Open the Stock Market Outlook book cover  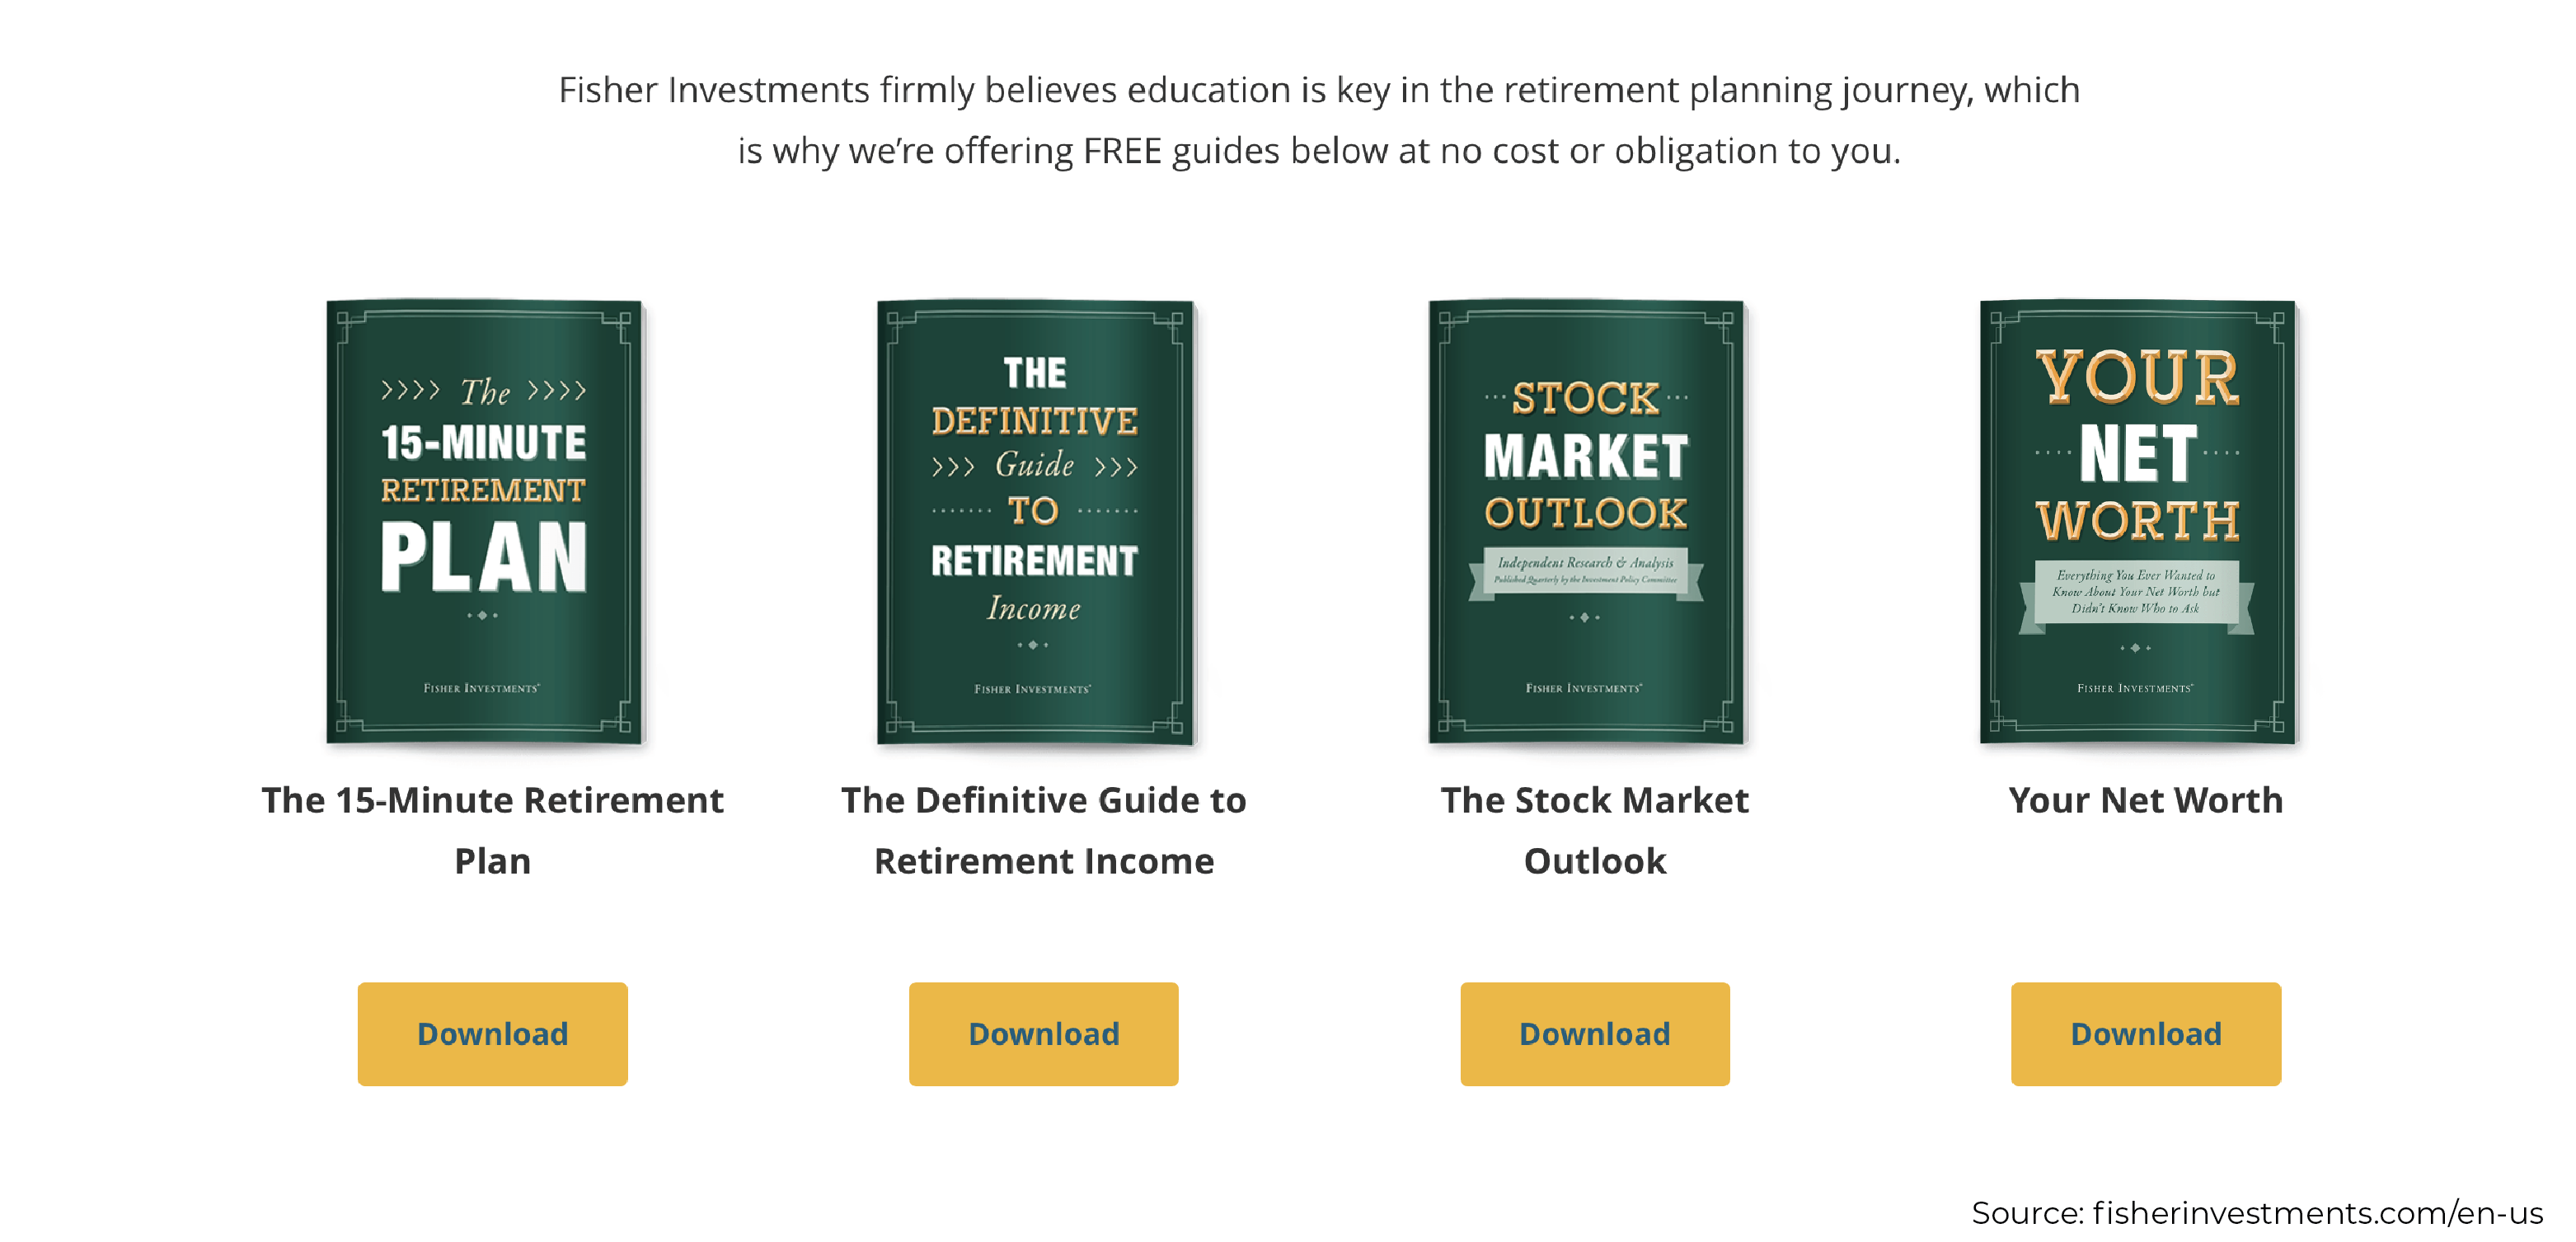click(1587, 521)
